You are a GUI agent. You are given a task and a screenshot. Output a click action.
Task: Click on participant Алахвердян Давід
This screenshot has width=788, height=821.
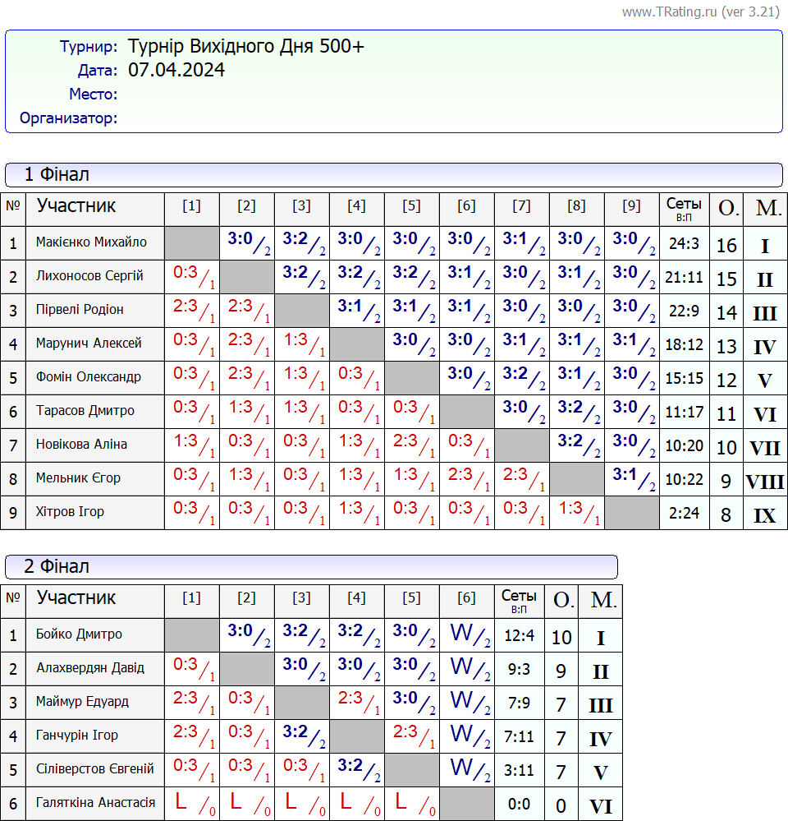tap(89, 668)
